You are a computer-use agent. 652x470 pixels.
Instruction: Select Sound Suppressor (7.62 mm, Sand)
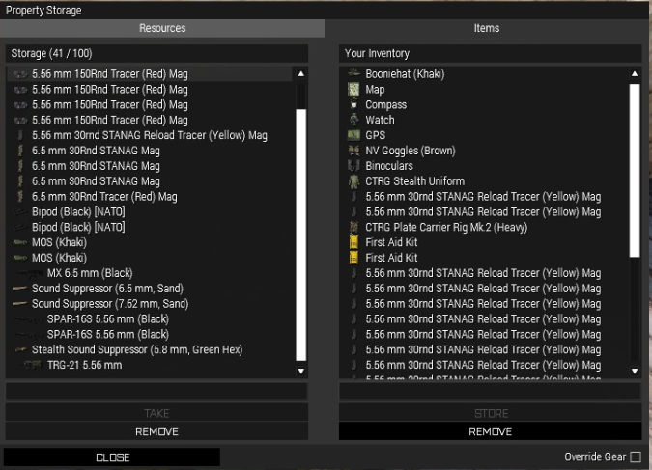pos(151,303)
